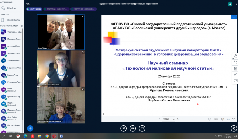
Task: Open Олег Зайко webcam name dropdown
Action: click(x=43, y=48)
